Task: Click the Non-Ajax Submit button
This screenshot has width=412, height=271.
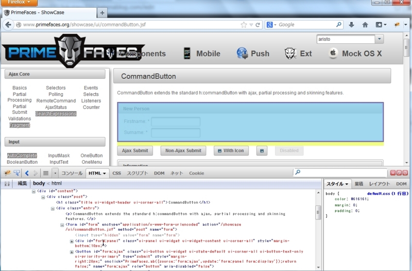Action: click(x=183, y=151)
